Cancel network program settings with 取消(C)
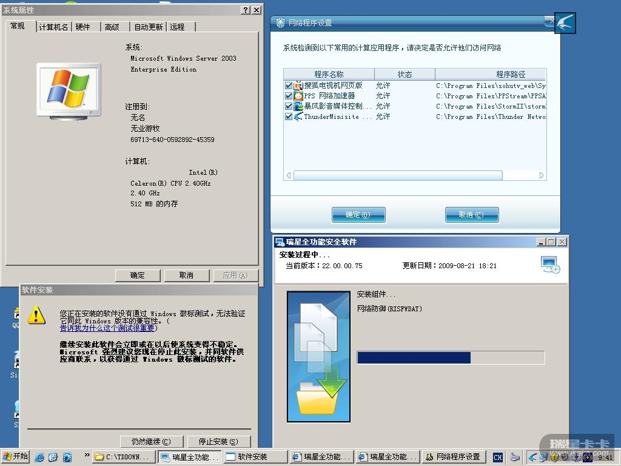 pos(472,215)
